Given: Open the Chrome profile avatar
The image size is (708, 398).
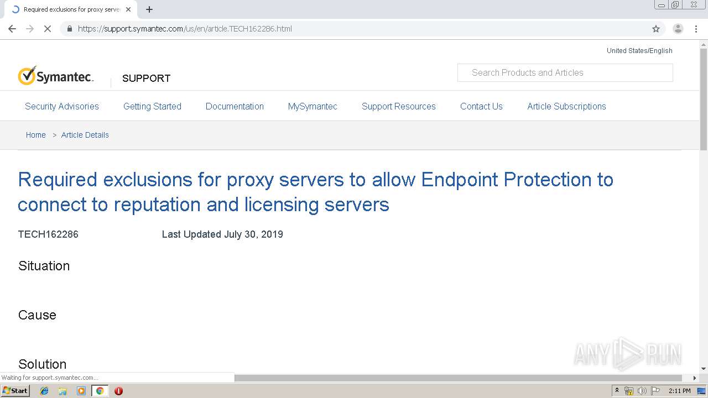Looking at the screenshot, I should pos(678,29).
